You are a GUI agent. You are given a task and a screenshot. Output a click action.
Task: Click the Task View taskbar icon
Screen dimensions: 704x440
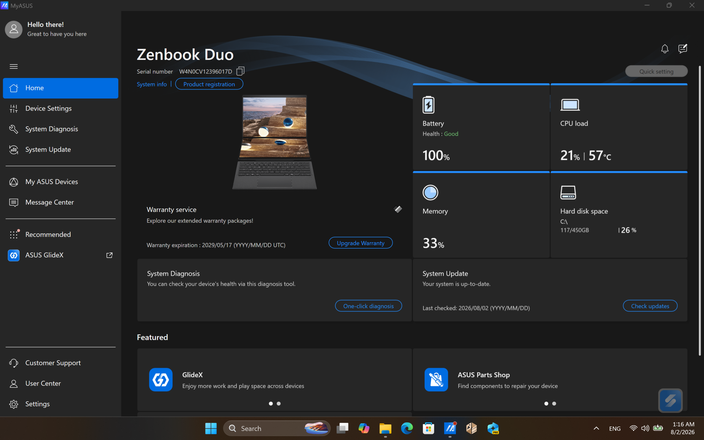click(342, 428)
